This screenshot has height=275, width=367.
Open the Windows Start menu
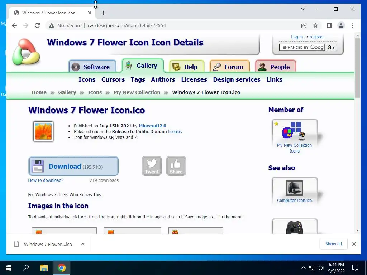9,268
